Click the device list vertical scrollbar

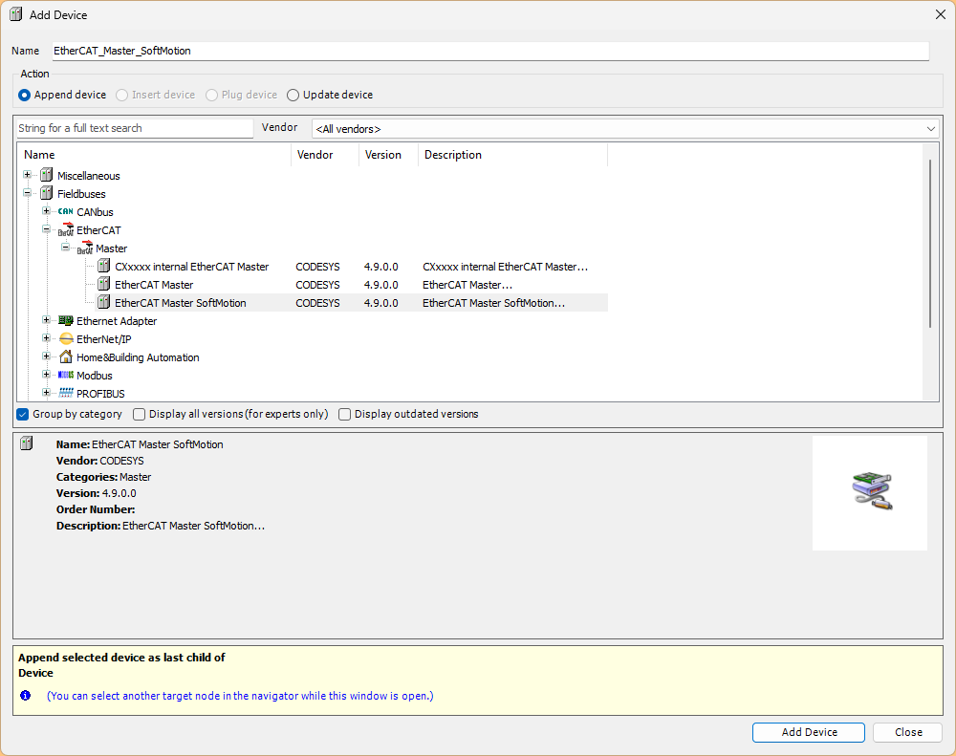click(930, 244)
